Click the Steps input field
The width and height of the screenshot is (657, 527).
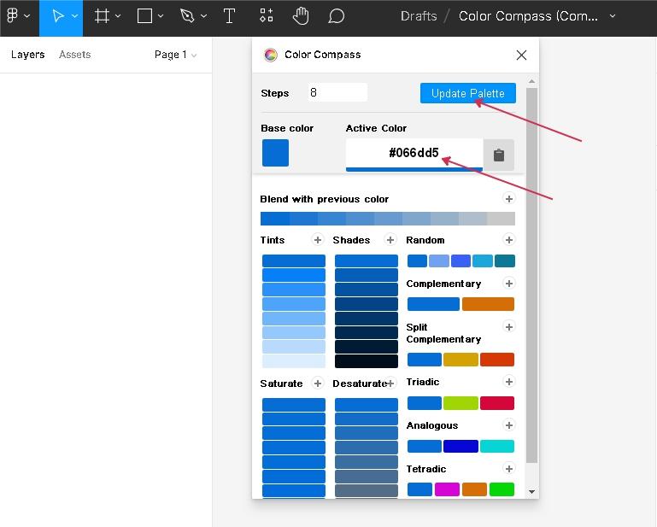click(x=337, y=92)
